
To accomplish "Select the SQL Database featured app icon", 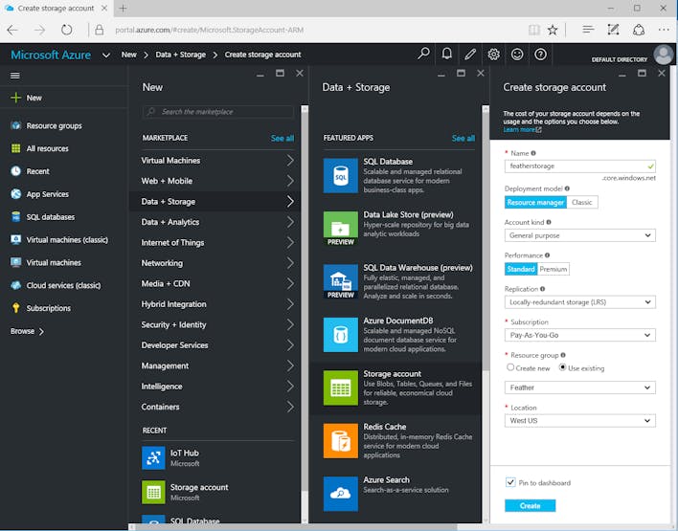I will (x=340, y=175).
